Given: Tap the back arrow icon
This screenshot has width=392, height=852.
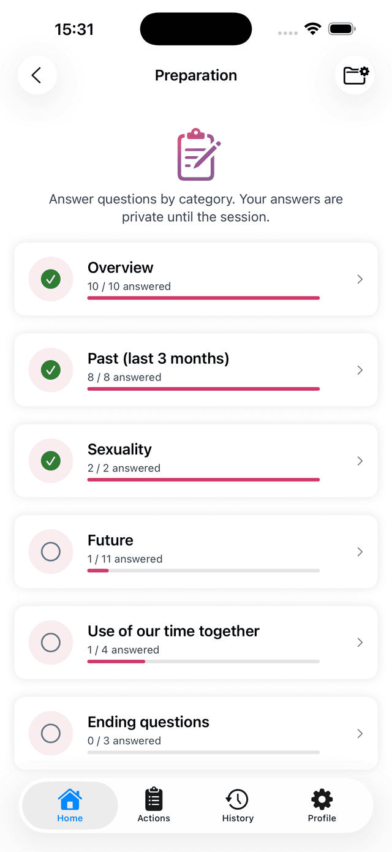Looking at the screenshot, I should click(37, 75).
